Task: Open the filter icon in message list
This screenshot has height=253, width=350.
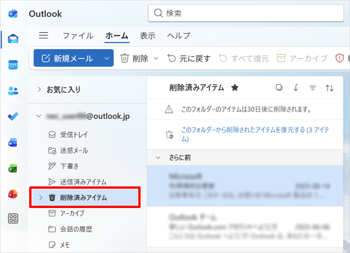Action: coord(313,88)
